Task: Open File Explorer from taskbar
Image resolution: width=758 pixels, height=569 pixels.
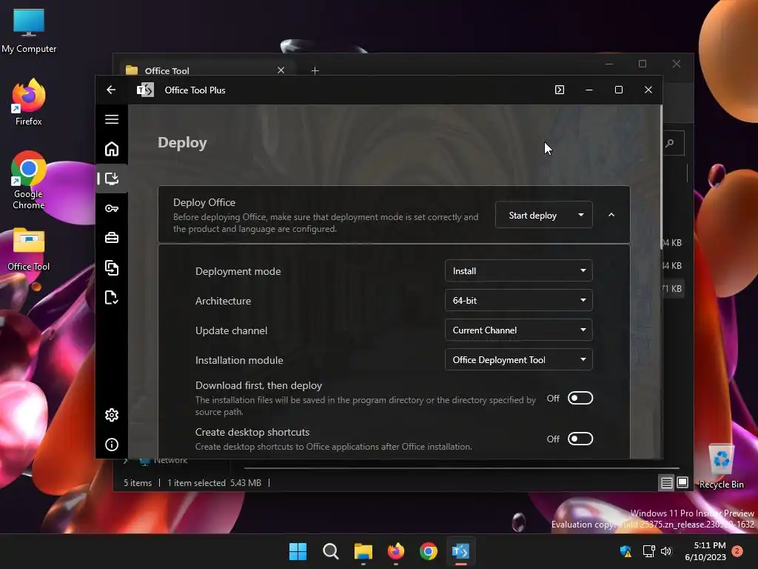Action: point(363,551)
